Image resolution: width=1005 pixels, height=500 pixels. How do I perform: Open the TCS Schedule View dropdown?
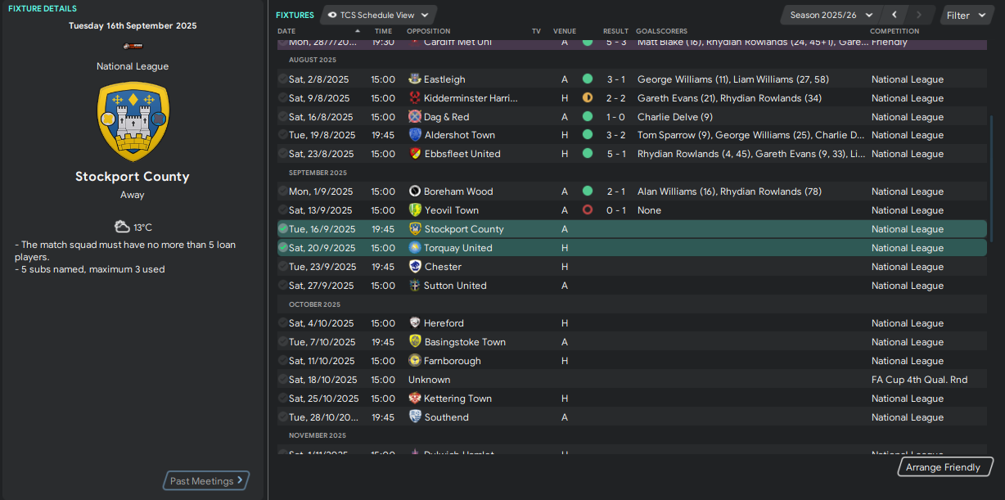[379, 15]
